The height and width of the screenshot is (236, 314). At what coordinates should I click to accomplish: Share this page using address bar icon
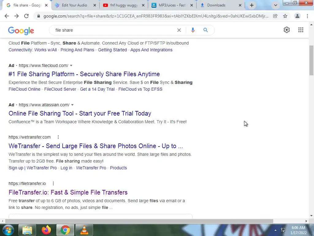coord(275,16)
